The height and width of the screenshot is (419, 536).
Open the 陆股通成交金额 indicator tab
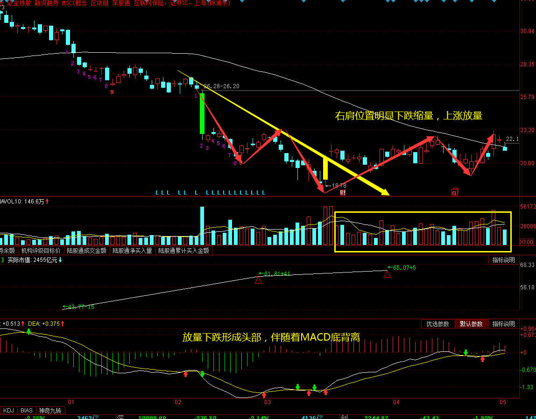coord(86,251)
